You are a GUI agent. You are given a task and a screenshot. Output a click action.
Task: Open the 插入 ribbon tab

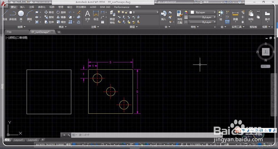pyautogui.click(x=23, y=7)
